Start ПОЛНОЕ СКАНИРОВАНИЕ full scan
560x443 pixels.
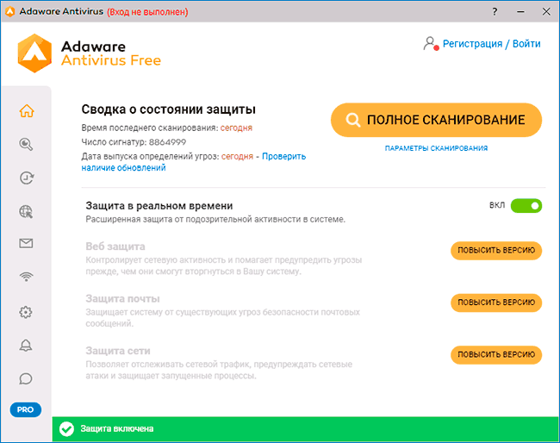coord(436,120)
